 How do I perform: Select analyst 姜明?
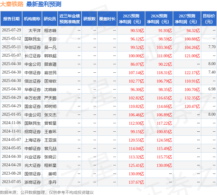click(52, 174)
